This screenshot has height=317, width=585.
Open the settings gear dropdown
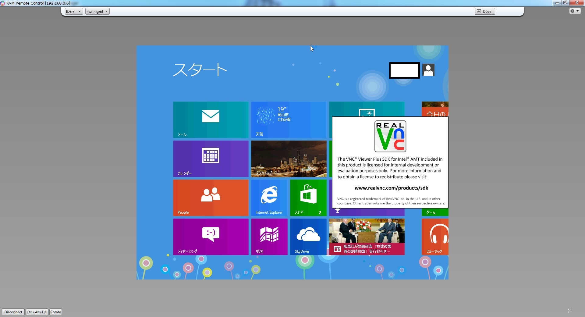coord(575,11)
